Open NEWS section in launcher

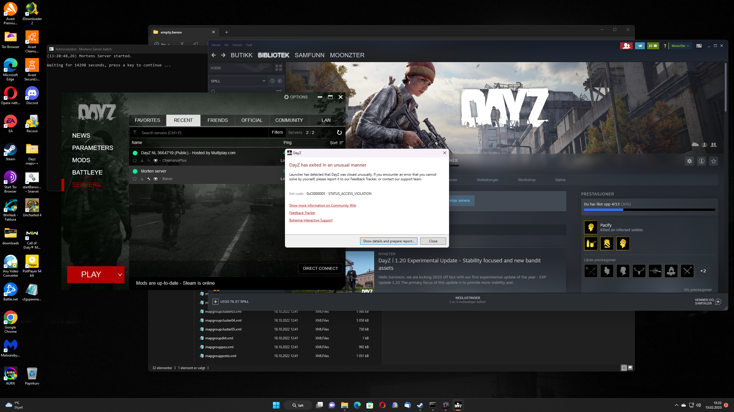tap(81, 136)
